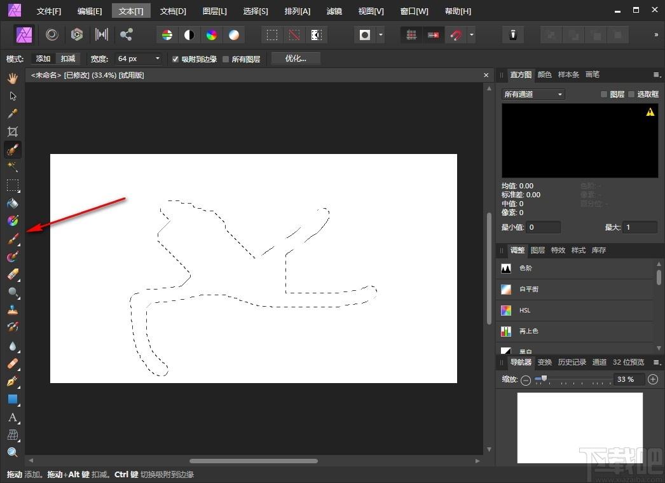665x483 pixels.
Task: Switch to the History tab
Action: 572,362
